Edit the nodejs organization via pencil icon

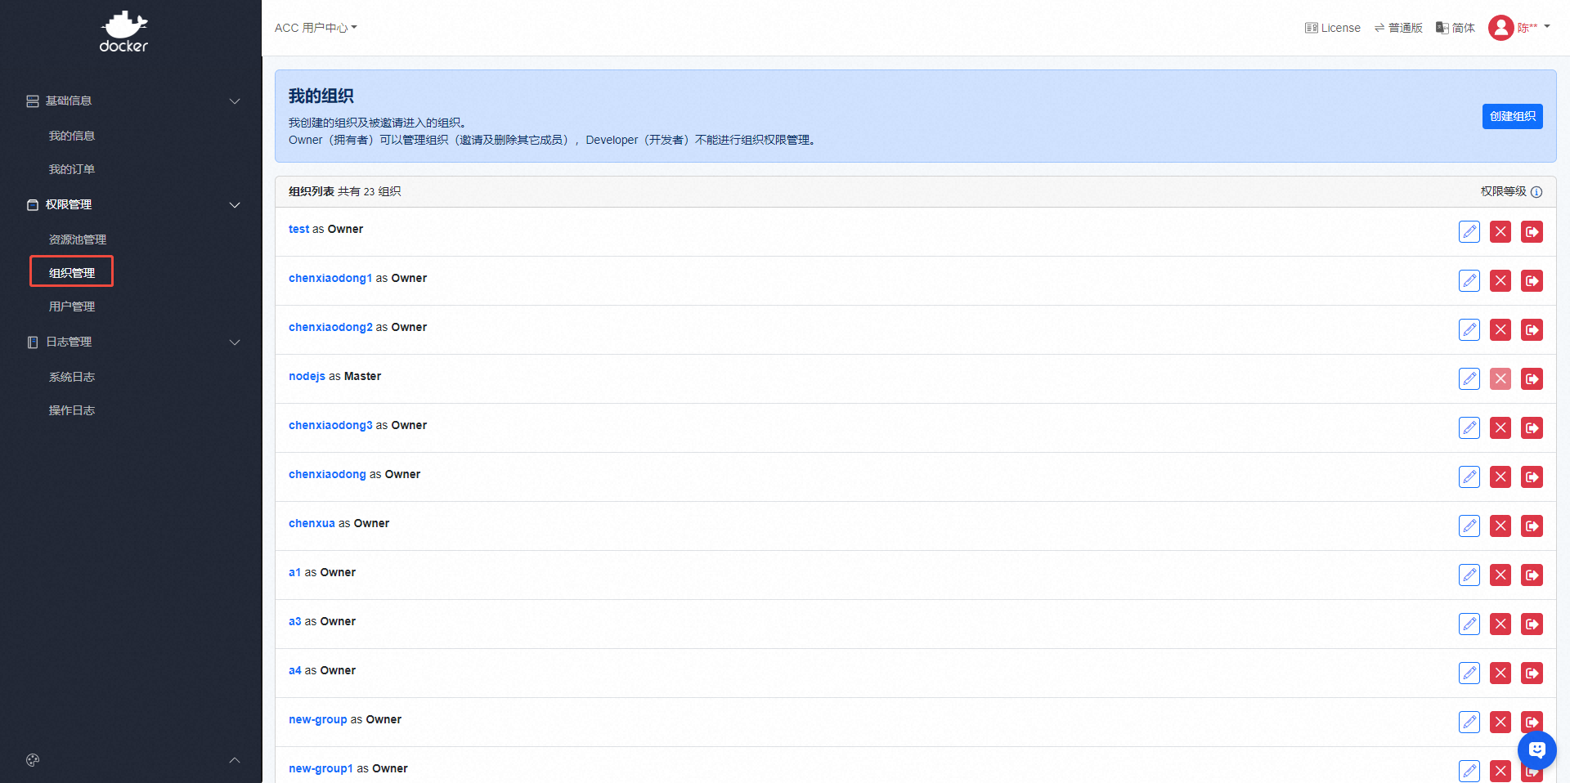[x=1469, y=379]
